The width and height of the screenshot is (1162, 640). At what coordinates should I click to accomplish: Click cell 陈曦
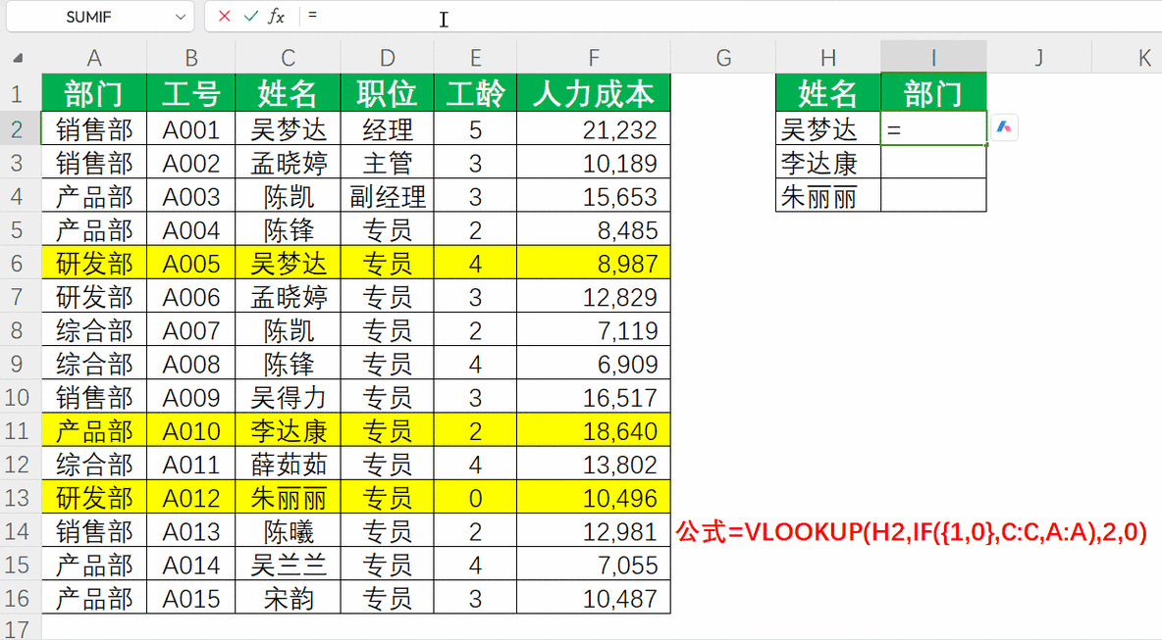(289, 531)
